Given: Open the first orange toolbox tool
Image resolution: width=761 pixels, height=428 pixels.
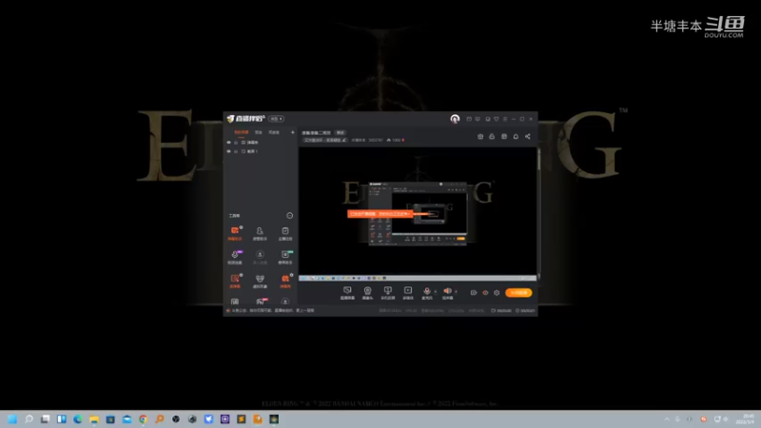Looking at the screenshot, I should (235, 233).
